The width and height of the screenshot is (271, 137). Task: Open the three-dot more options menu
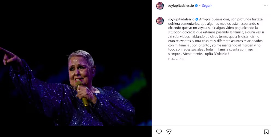(x=266, y=6)
